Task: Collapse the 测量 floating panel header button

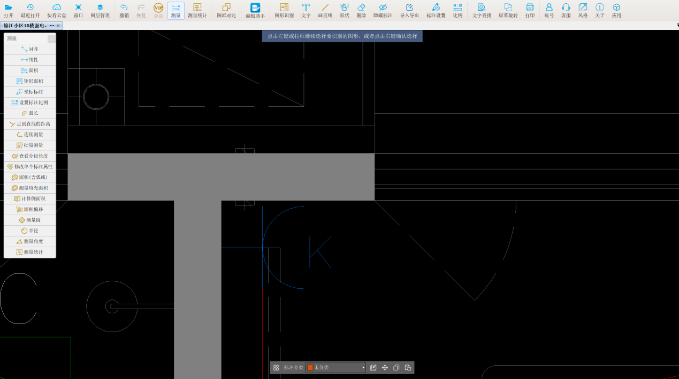Action: 51,39
